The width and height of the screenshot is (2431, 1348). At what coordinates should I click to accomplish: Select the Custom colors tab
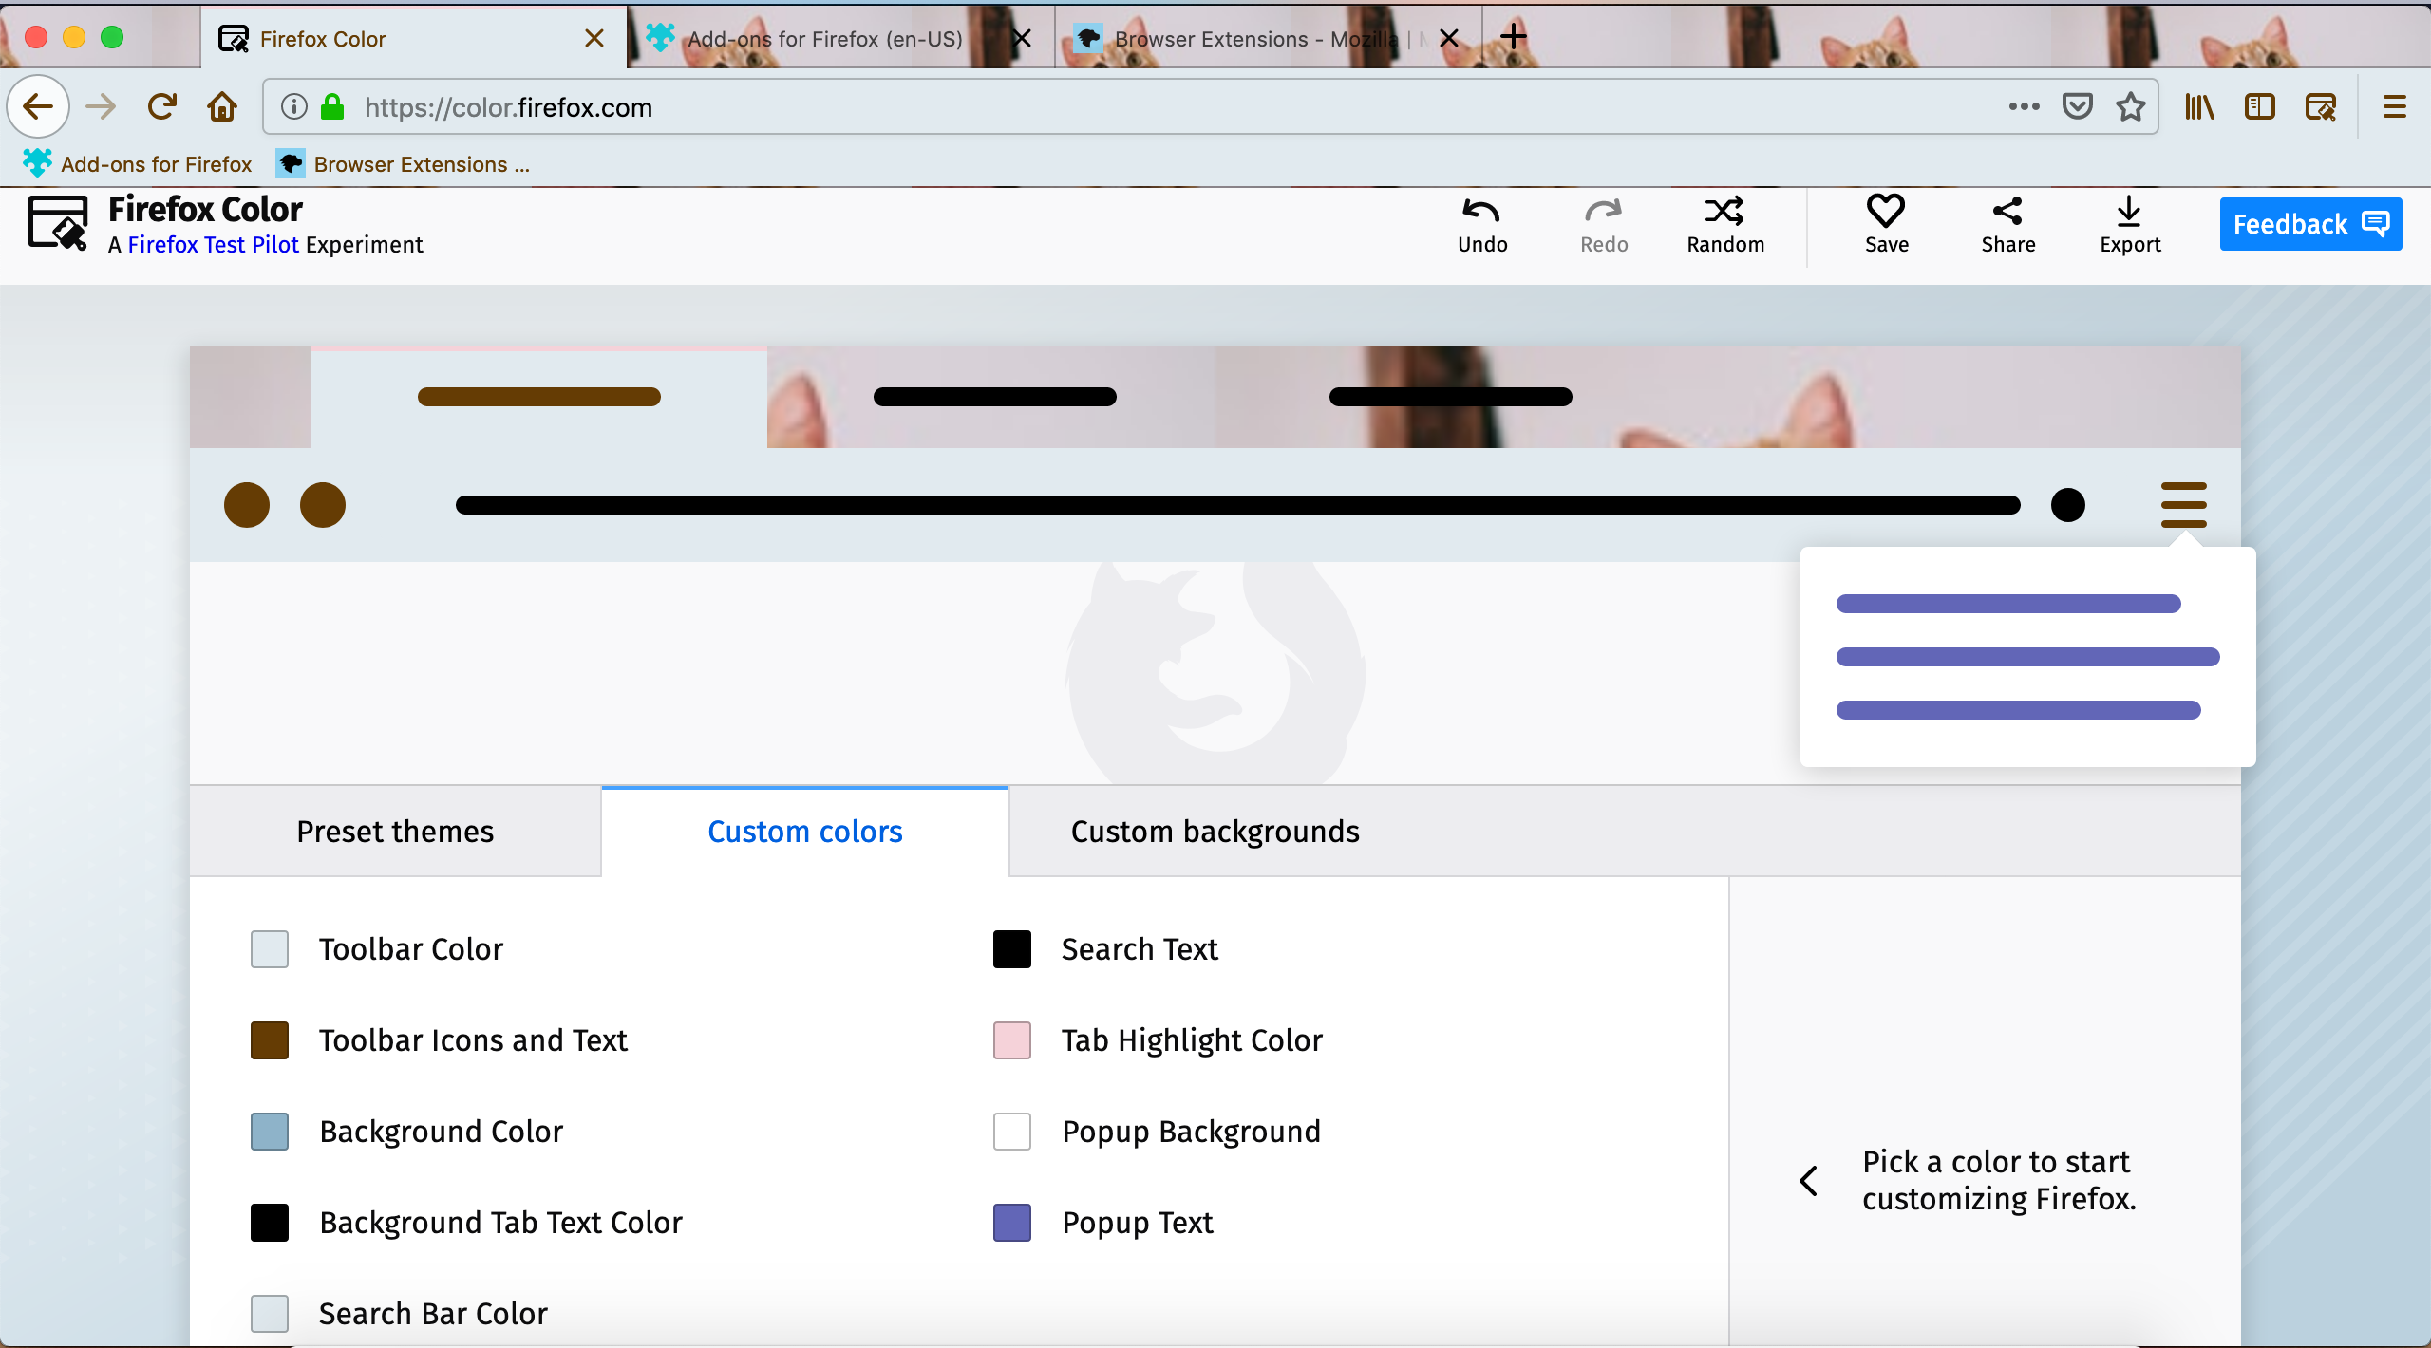pos(805,832)
